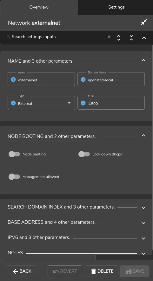Enable the Management allowed toggle

[x=14, y=177]
